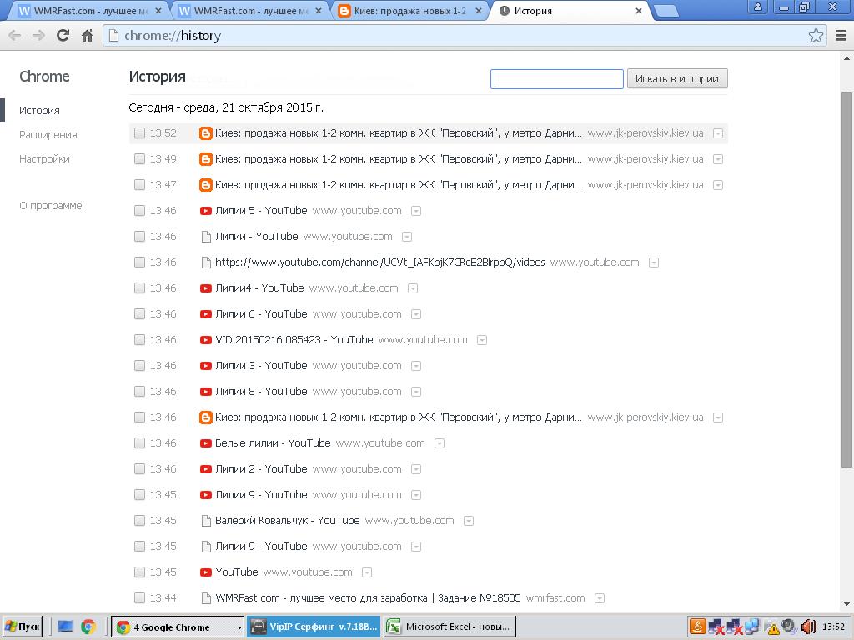Viewport: 854px width, 640px height.
Task: Open the dropdown for Валерий Ковальчук - YouTube
Action: click(469, 521)
